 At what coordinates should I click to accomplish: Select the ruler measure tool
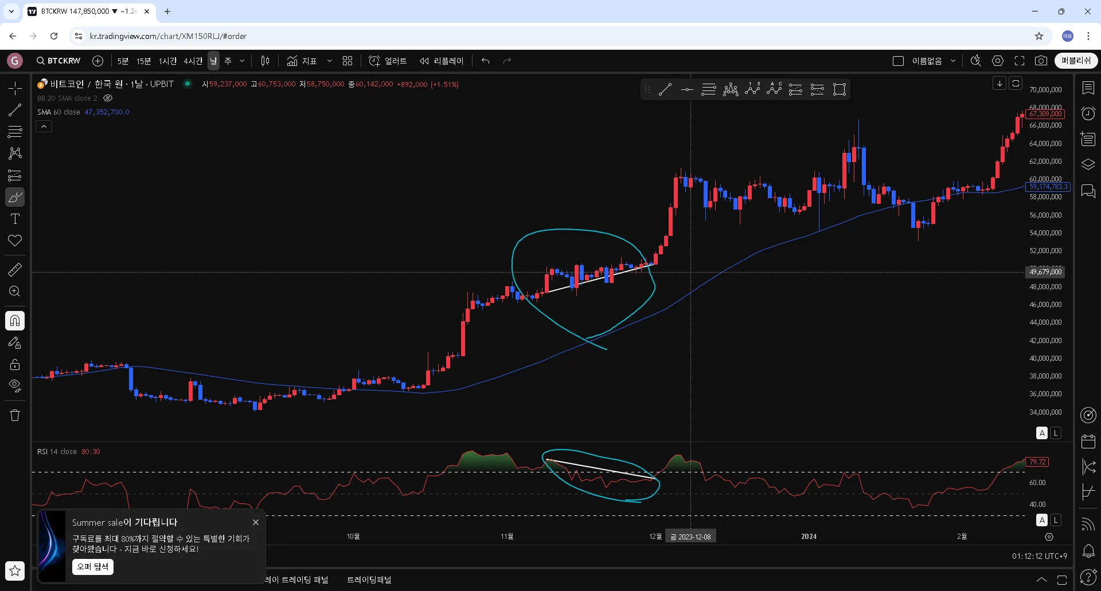(x=15, y=269)
